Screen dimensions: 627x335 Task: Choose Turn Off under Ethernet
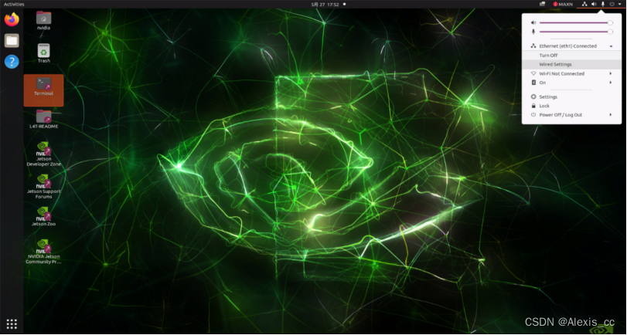click(571, 56)
